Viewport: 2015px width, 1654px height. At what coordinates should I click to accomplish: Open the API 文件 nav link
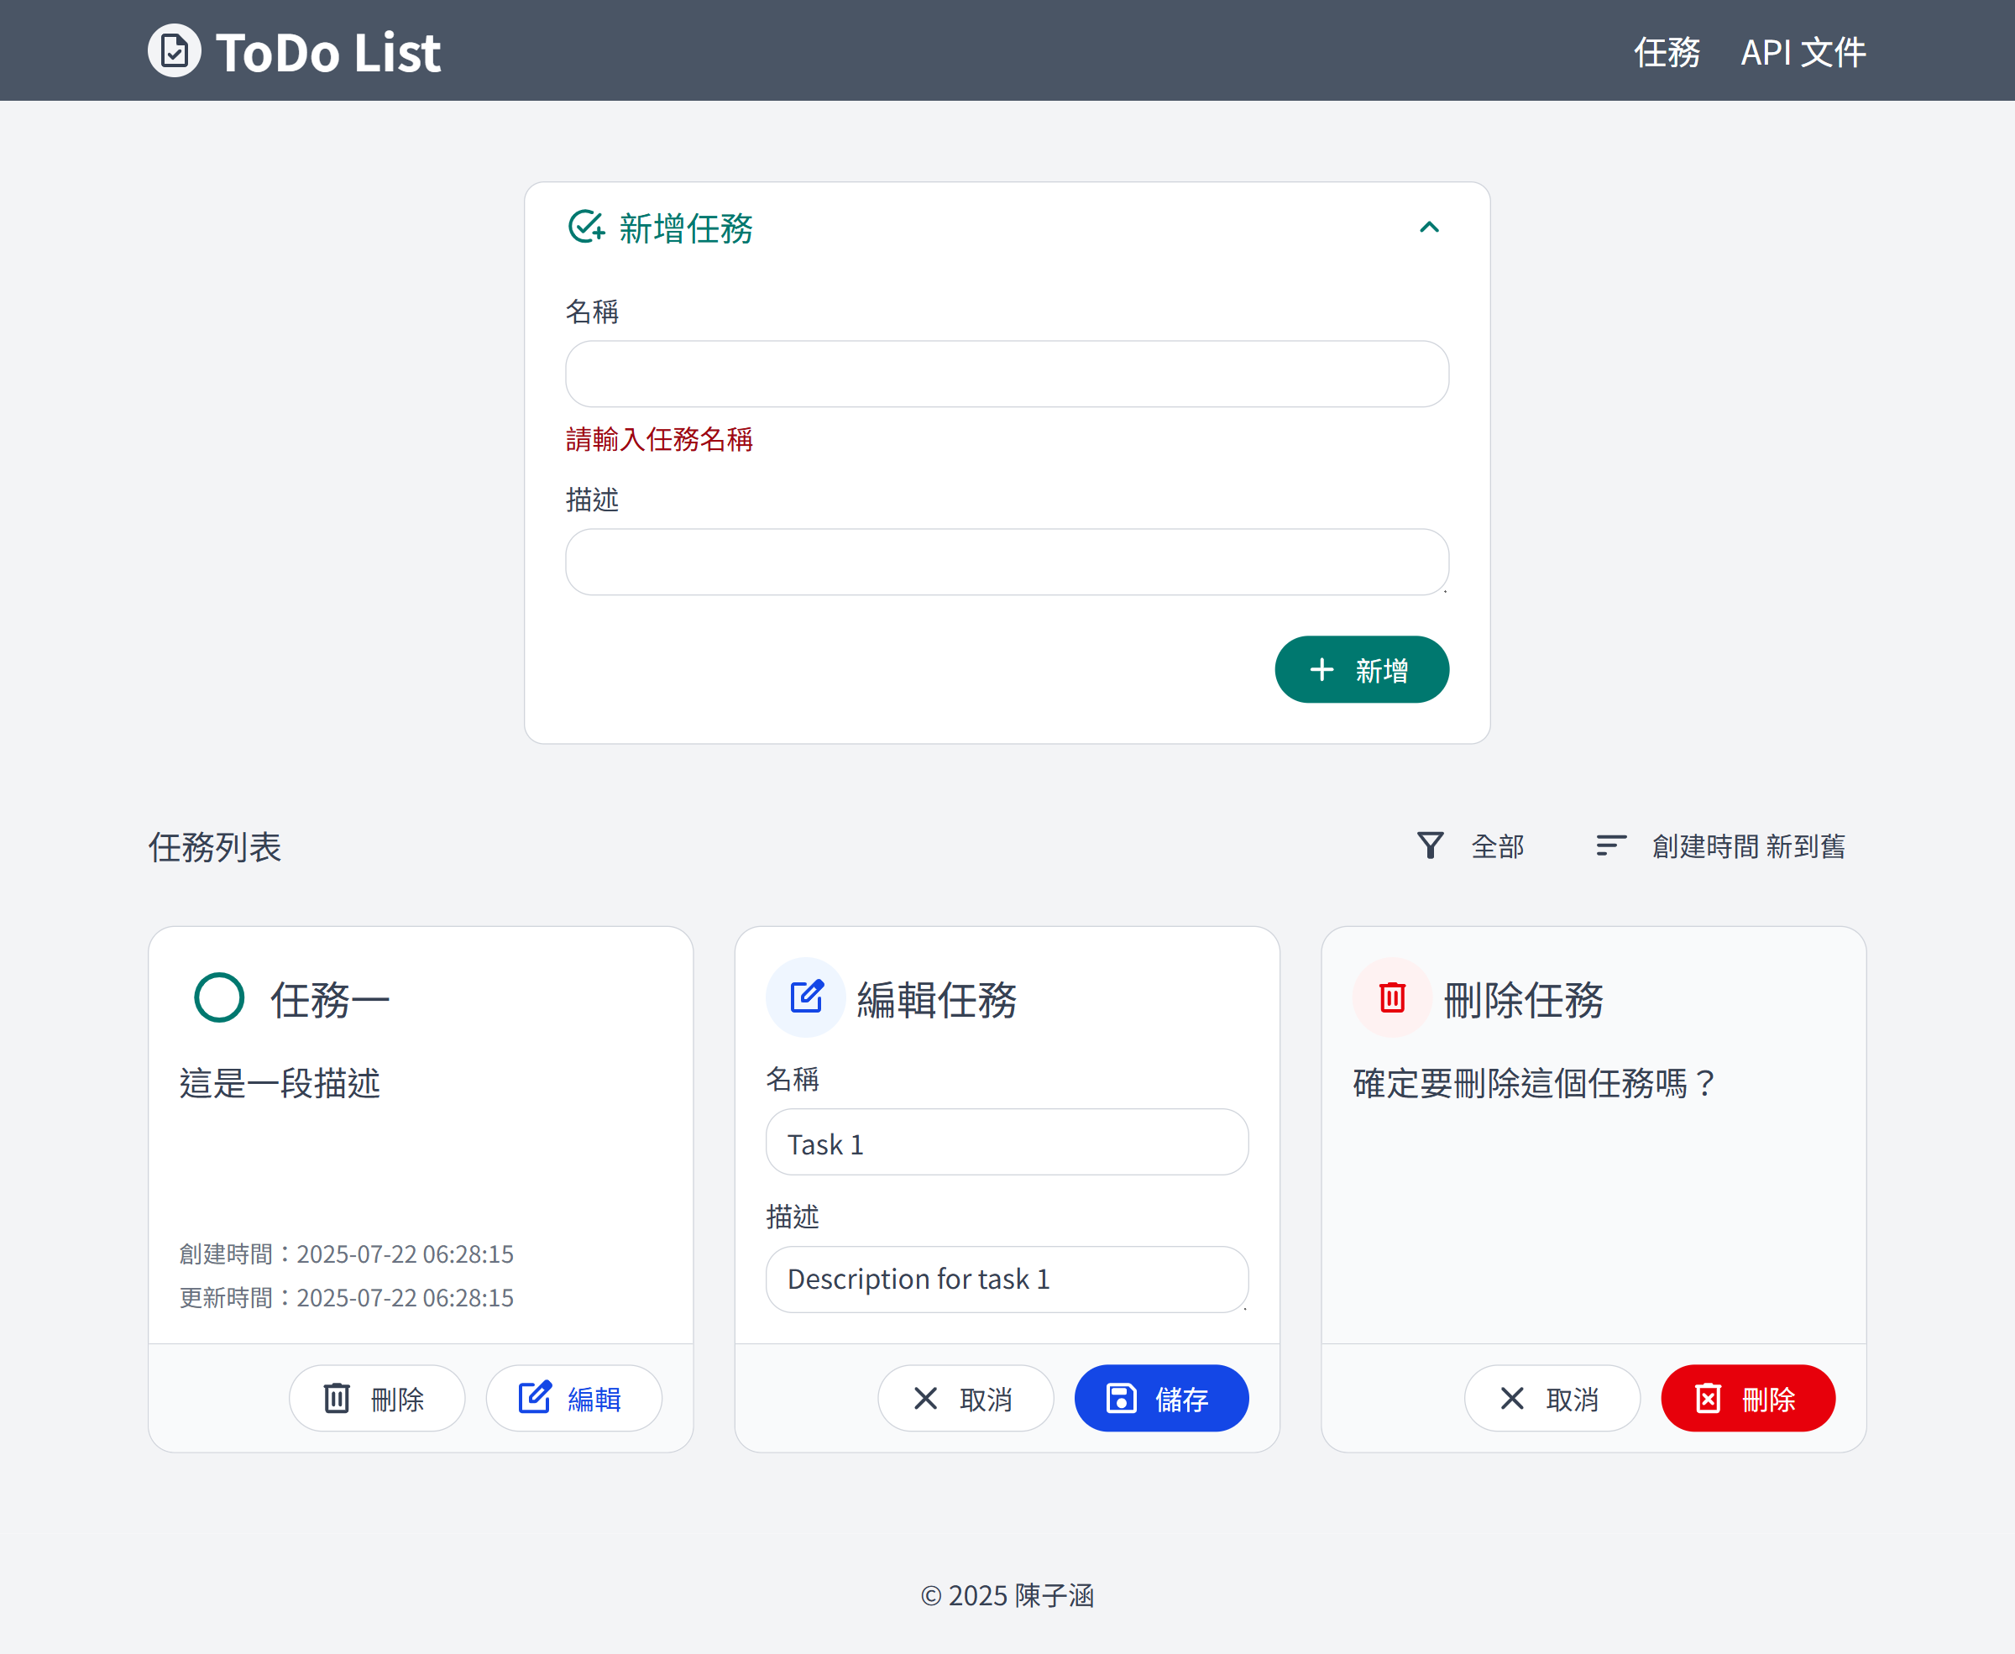click(1803, 51)
